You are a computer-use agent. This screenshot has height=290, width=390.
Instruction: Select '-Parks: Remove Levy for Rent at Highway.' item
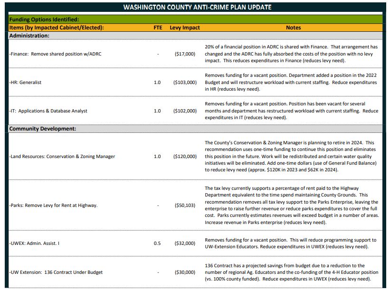[x=53, y=205]
